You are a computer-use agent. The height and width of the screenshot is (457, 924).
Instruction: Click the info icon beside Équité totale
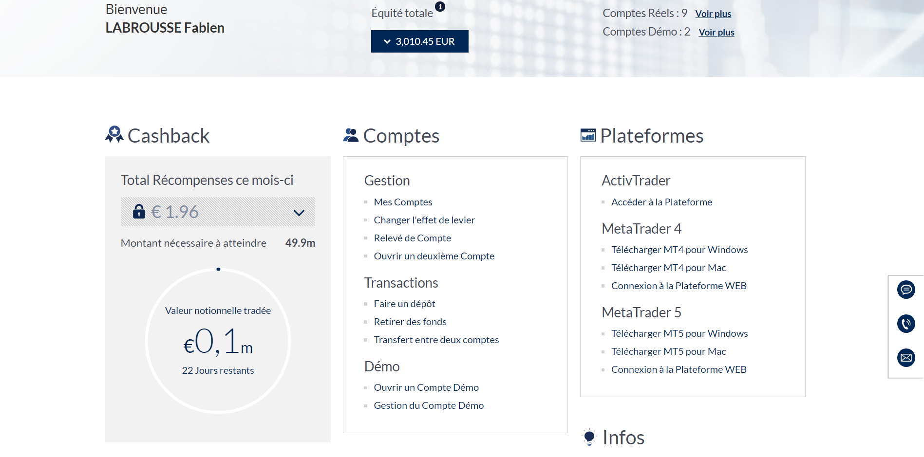[440, 6]
